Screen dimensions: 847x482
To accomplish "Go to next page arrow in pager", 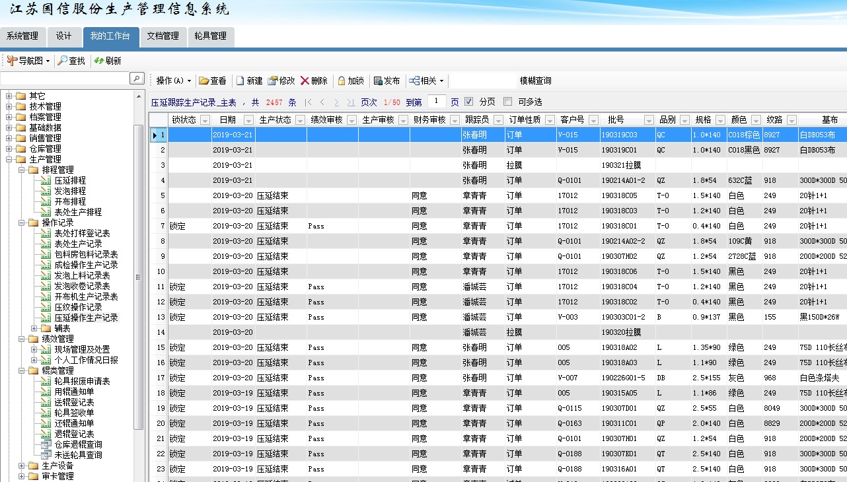I will tap(336, 102).
